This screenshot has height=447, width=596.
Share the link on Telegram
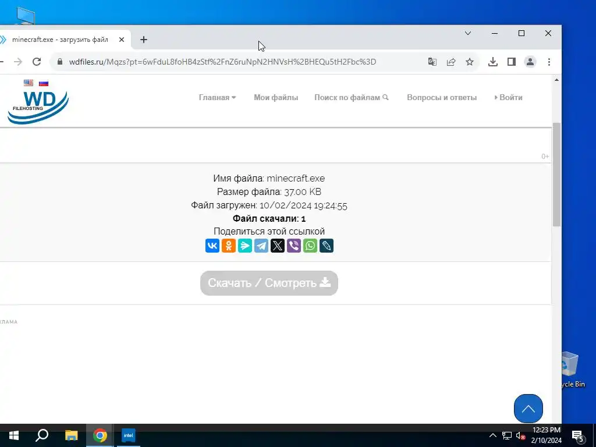click(261, 246)
